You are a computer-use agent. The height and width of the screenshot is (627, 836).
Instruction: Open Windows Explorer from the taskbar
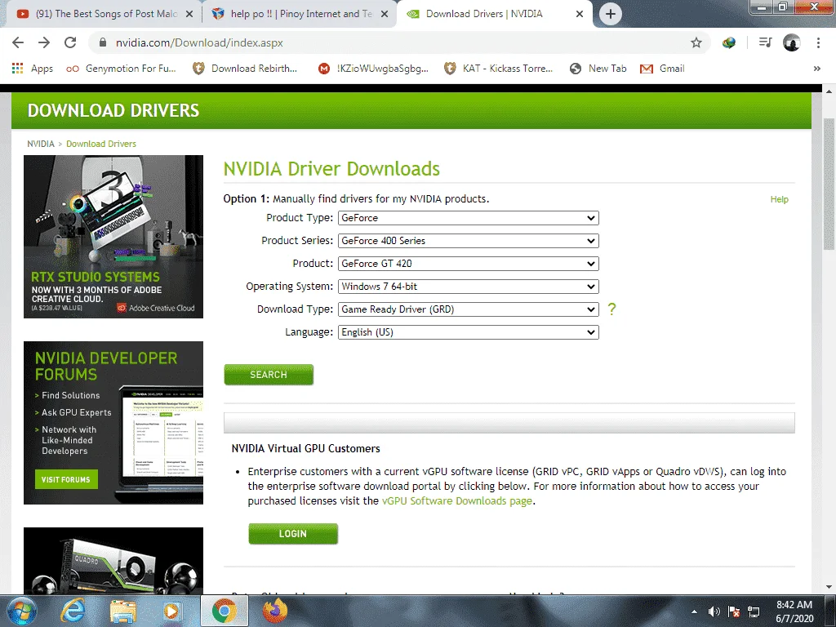point(123,611)
